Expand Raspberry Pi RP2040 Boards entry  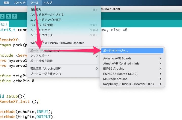132,84
